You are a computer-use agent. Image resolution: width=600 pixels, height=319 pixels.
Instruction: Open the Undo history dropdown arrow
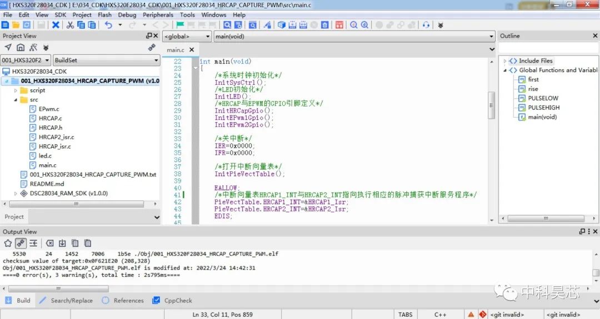(x=120, y=25)
